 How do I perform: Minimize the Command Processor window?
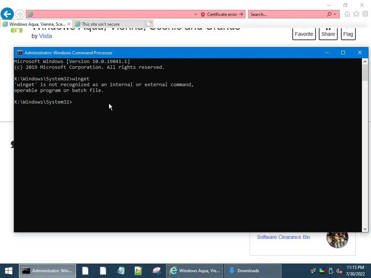click(327, 52)
